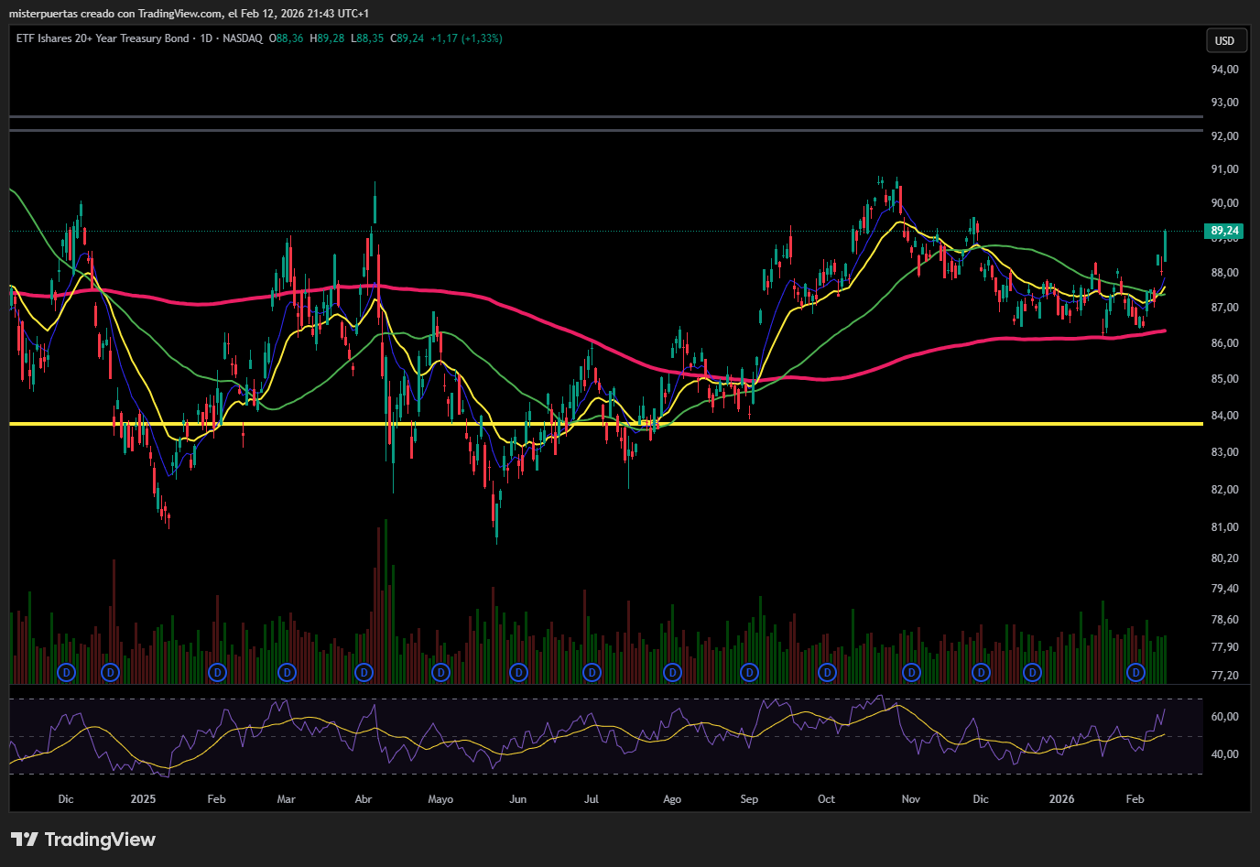This screenshot has height=867, width=1260.
Task: Click the TradingView logo at the bottom
Action: [83, 840]
